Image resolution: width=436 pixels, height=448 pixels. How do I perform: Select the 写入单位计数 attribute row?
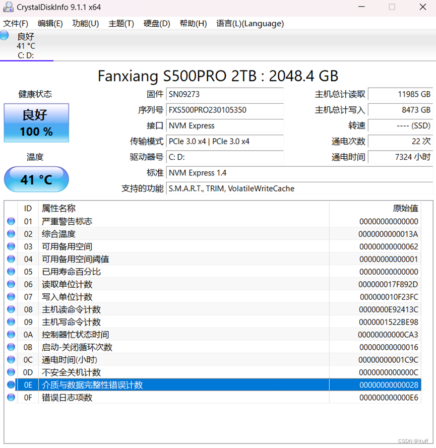[x=213, y=297]
